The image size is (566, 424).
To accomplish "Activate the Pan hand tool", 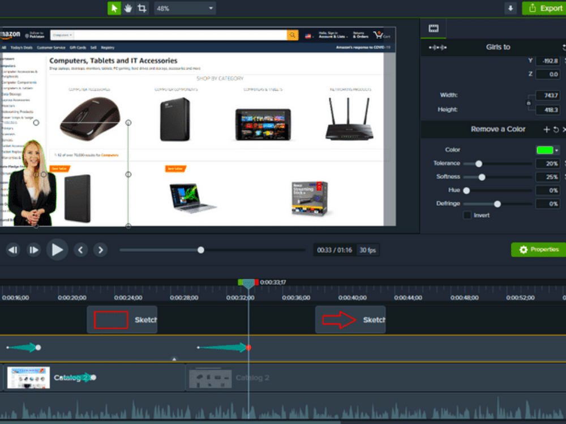I will (x=128, y=8).
